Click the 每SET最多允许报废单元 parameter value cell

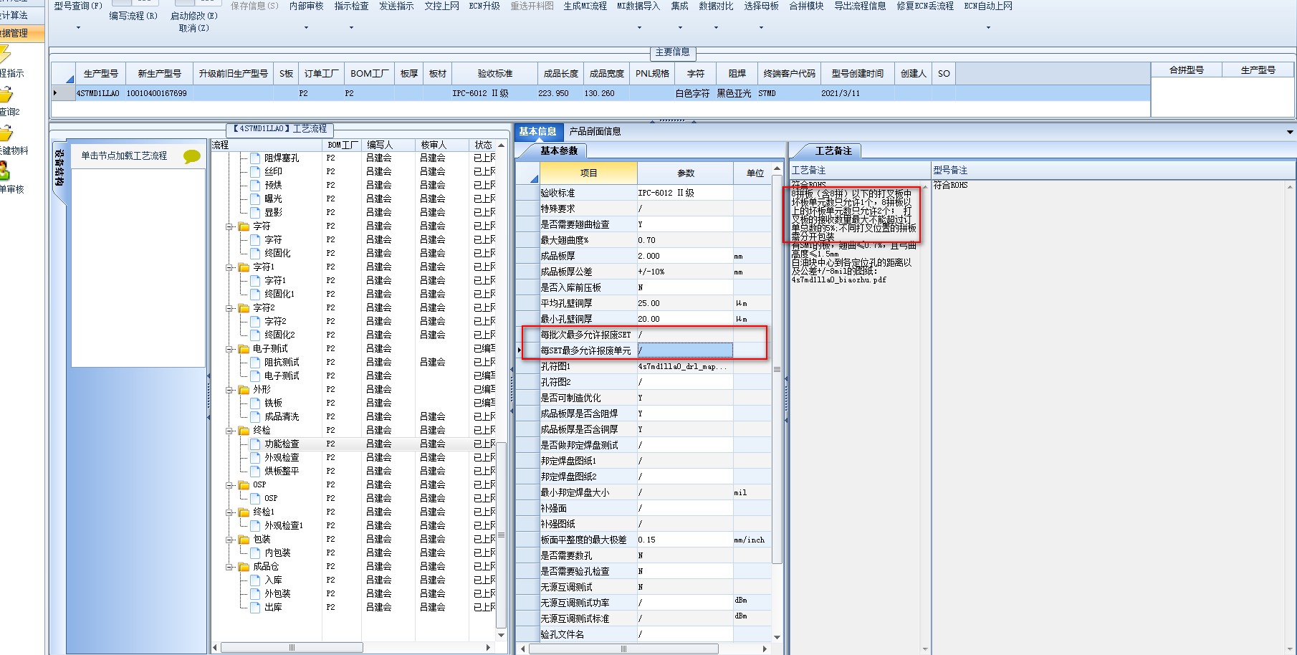click(685, 350)
